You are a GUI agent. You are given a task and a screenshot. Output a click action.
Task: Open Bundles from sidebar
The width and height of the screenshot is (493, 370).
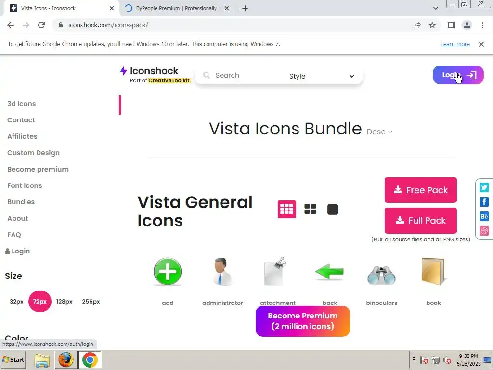tap(21, 202)
